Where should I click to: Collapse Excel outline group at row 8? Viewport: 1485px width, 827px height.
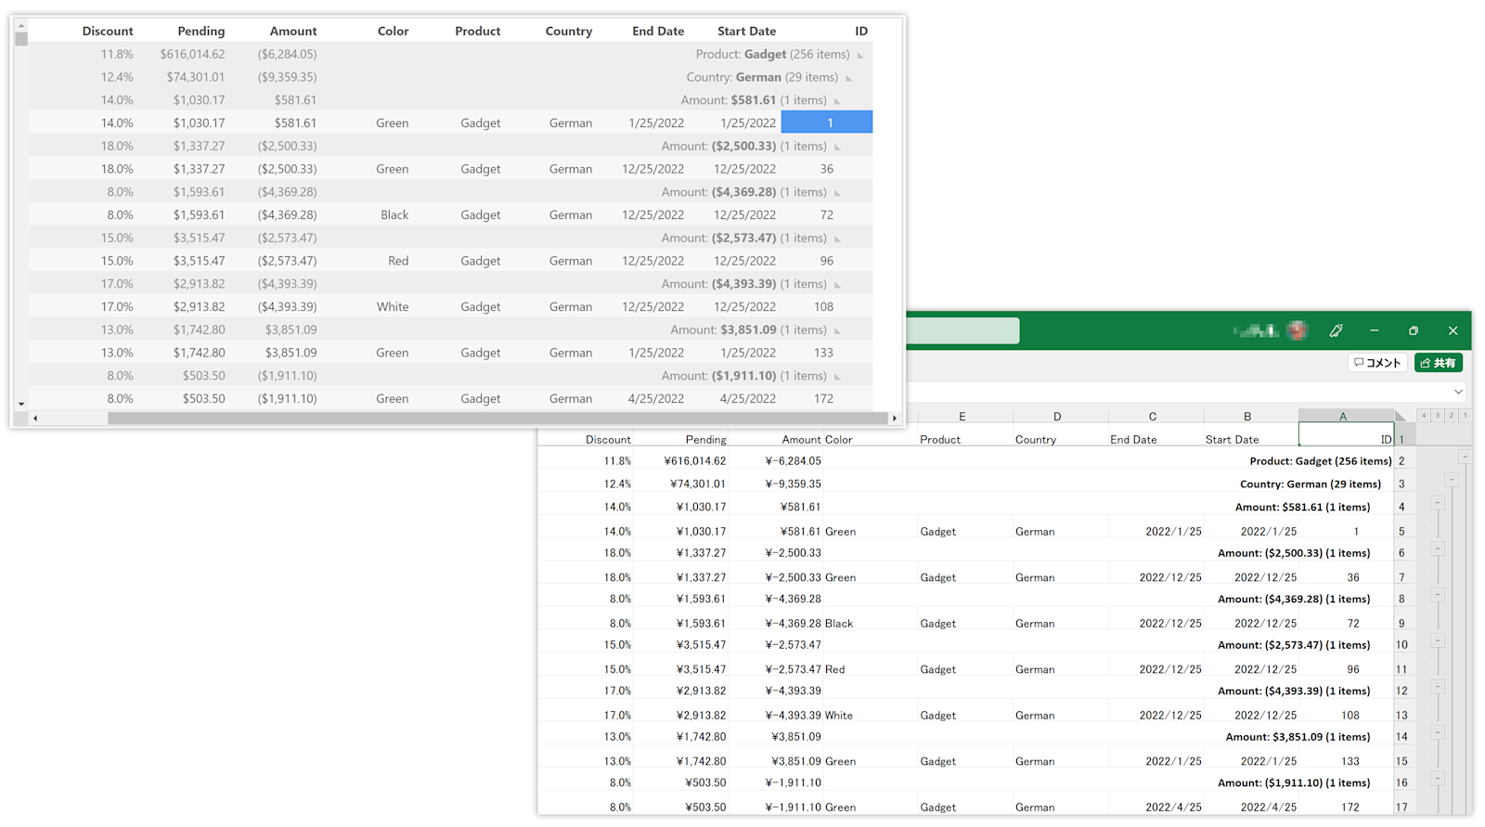pyautogui.click(x=1438, y=595)
